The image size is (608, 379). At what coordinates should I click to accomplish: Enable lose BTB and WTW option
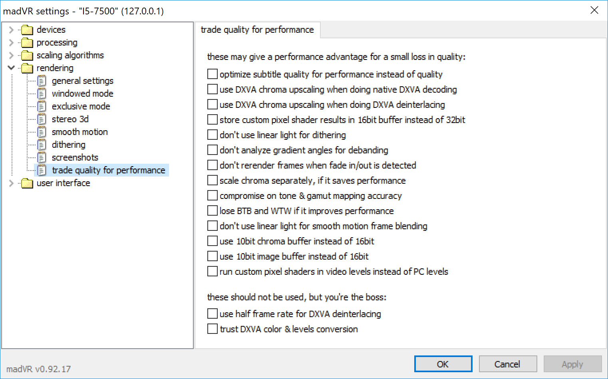(x=213, y=210)
